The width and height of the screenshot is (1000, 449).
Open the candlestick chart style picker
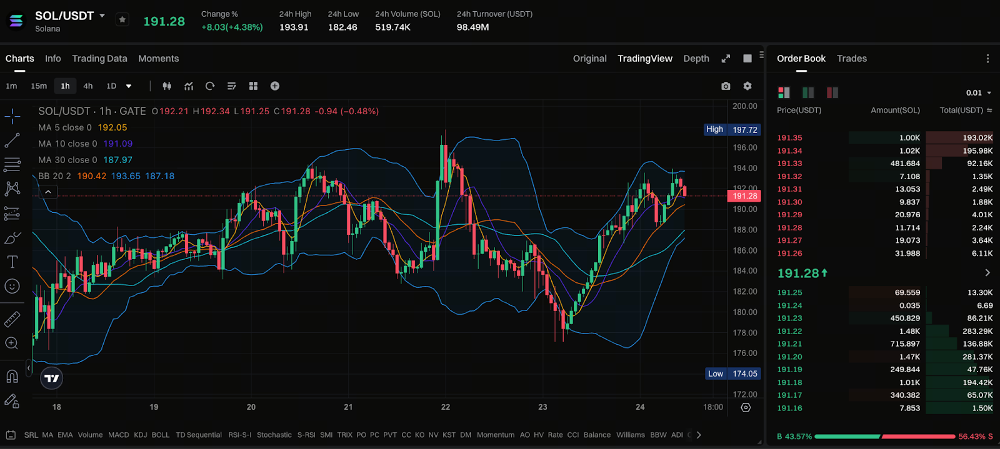pos(167,86)
